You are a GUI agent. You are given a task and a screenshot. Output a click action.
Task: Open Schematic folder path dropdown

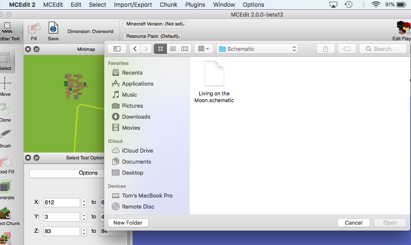click(x=257, y=49)
